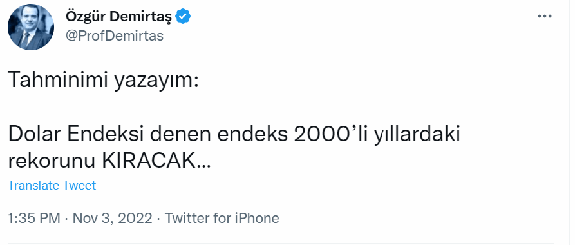Click the Nov 3, 2022 date
575x245 pixels.
(112, 218)
